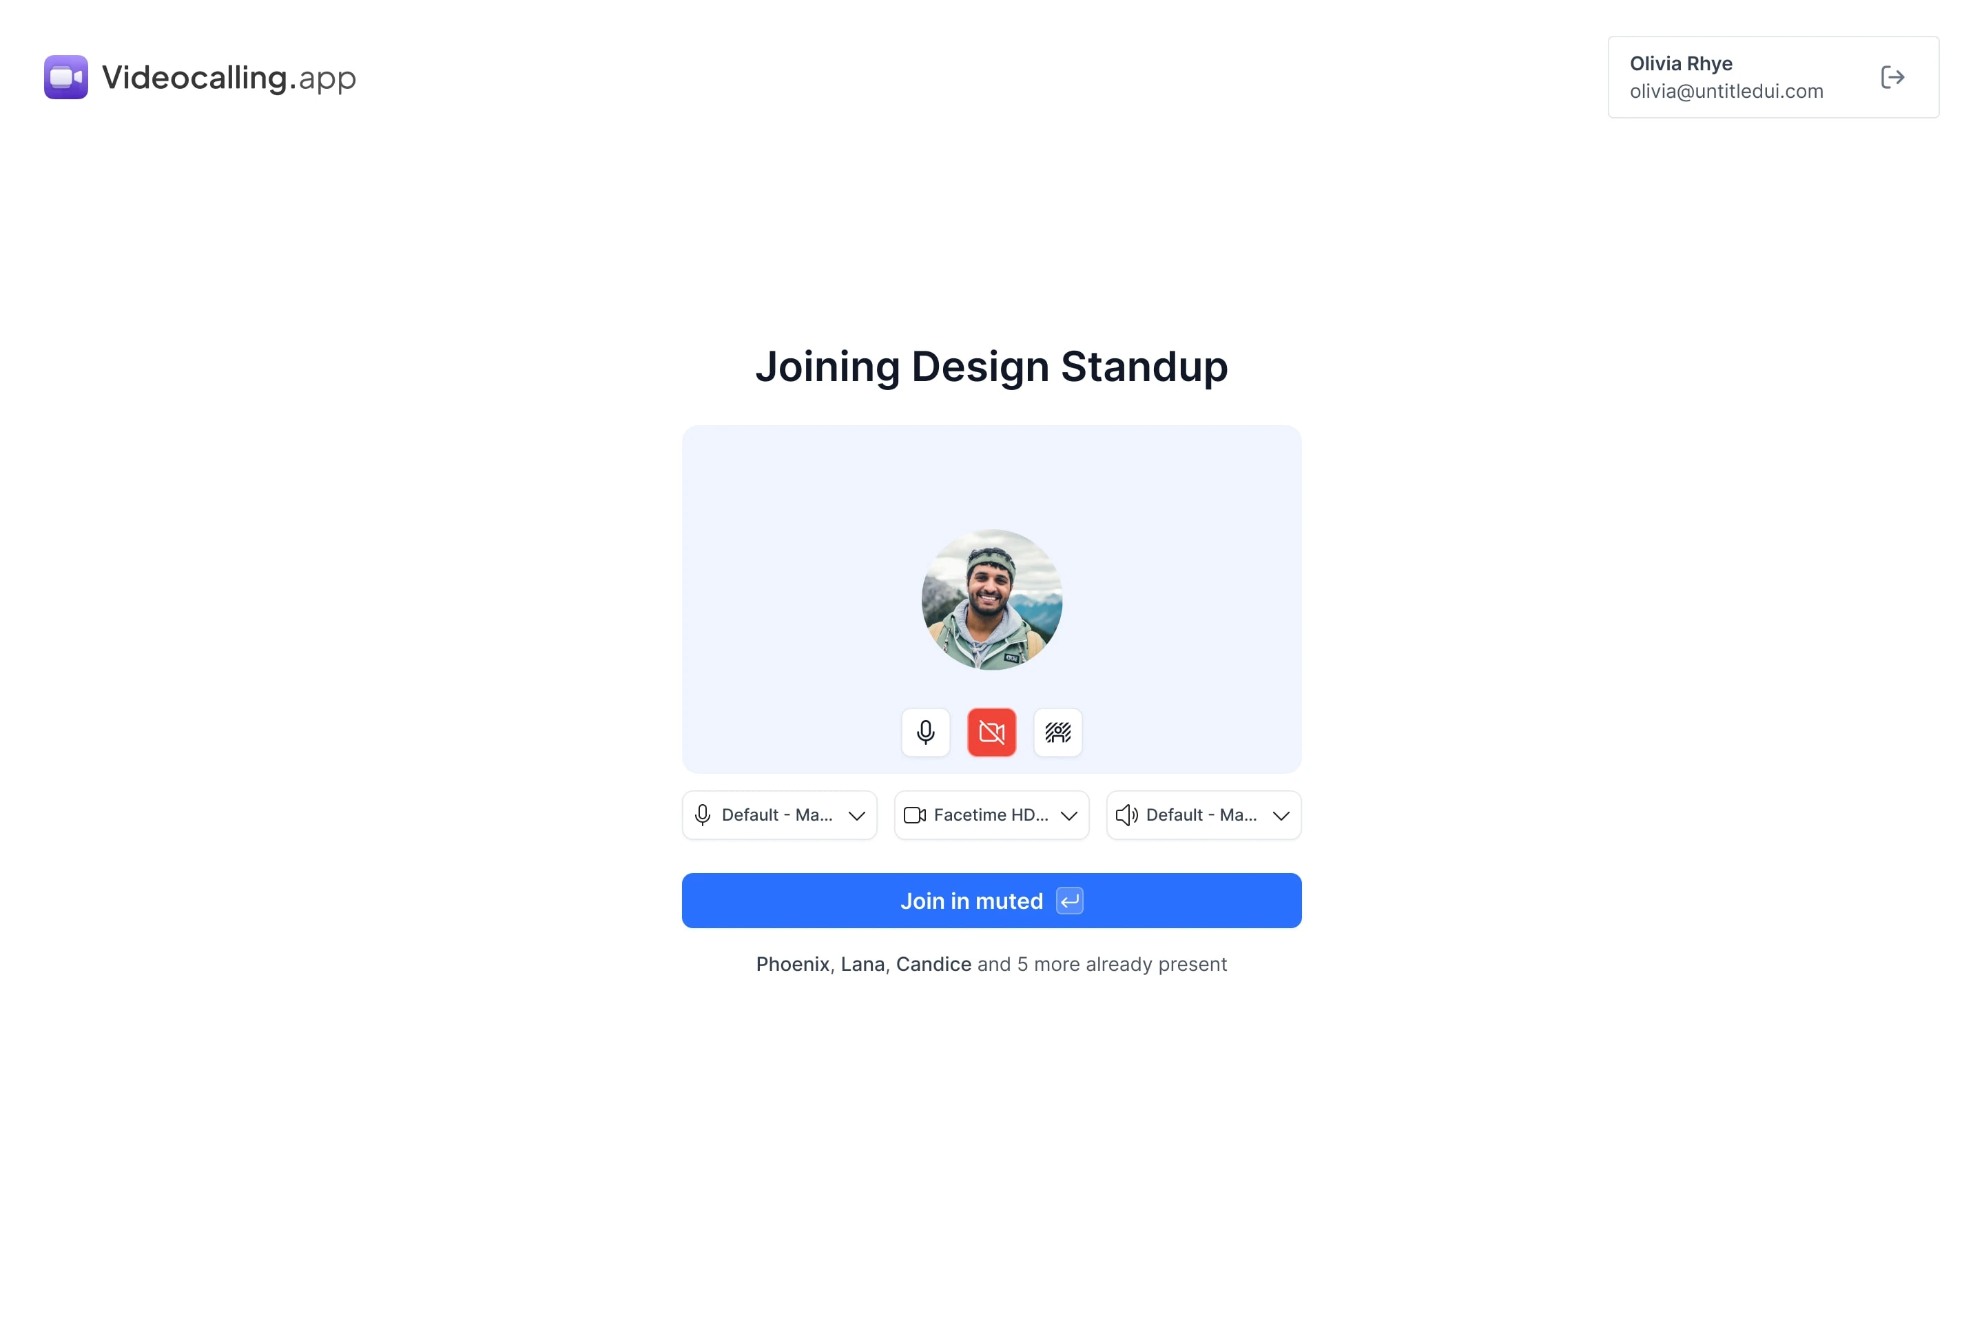Click the speaker icon in output dropdown

click(x=1126, y=814)
